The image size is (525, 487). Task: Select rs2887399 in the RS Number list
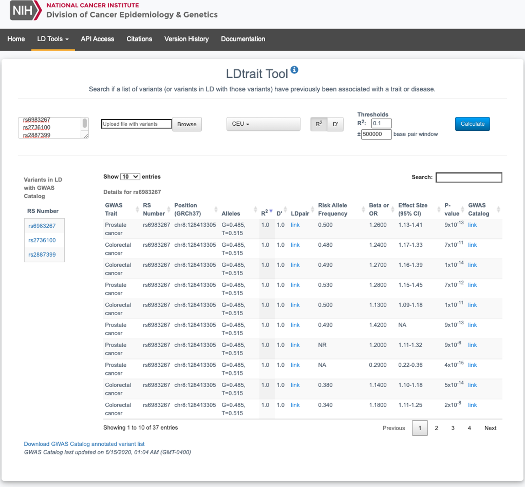click(42, 254)
